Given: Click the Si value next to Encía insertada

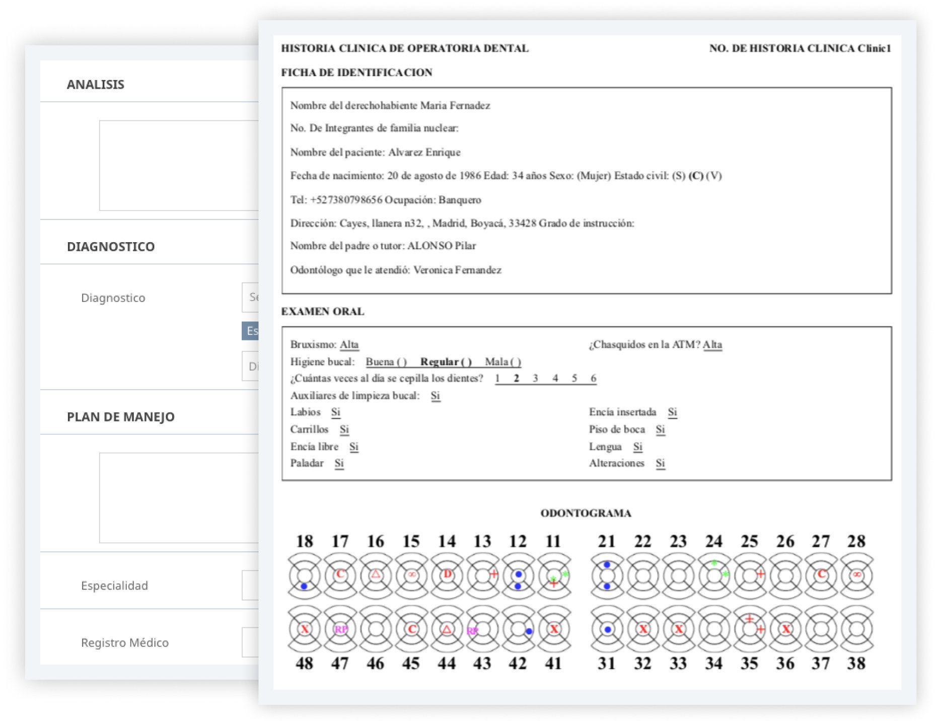Looking at the screenshot, I should click(673, 412).
